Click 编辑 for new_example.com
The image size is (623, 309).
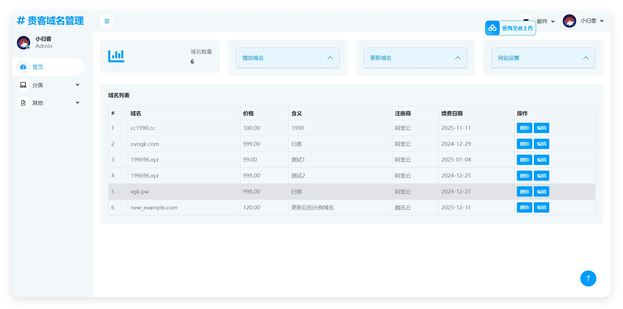click(x=541, y=208)
